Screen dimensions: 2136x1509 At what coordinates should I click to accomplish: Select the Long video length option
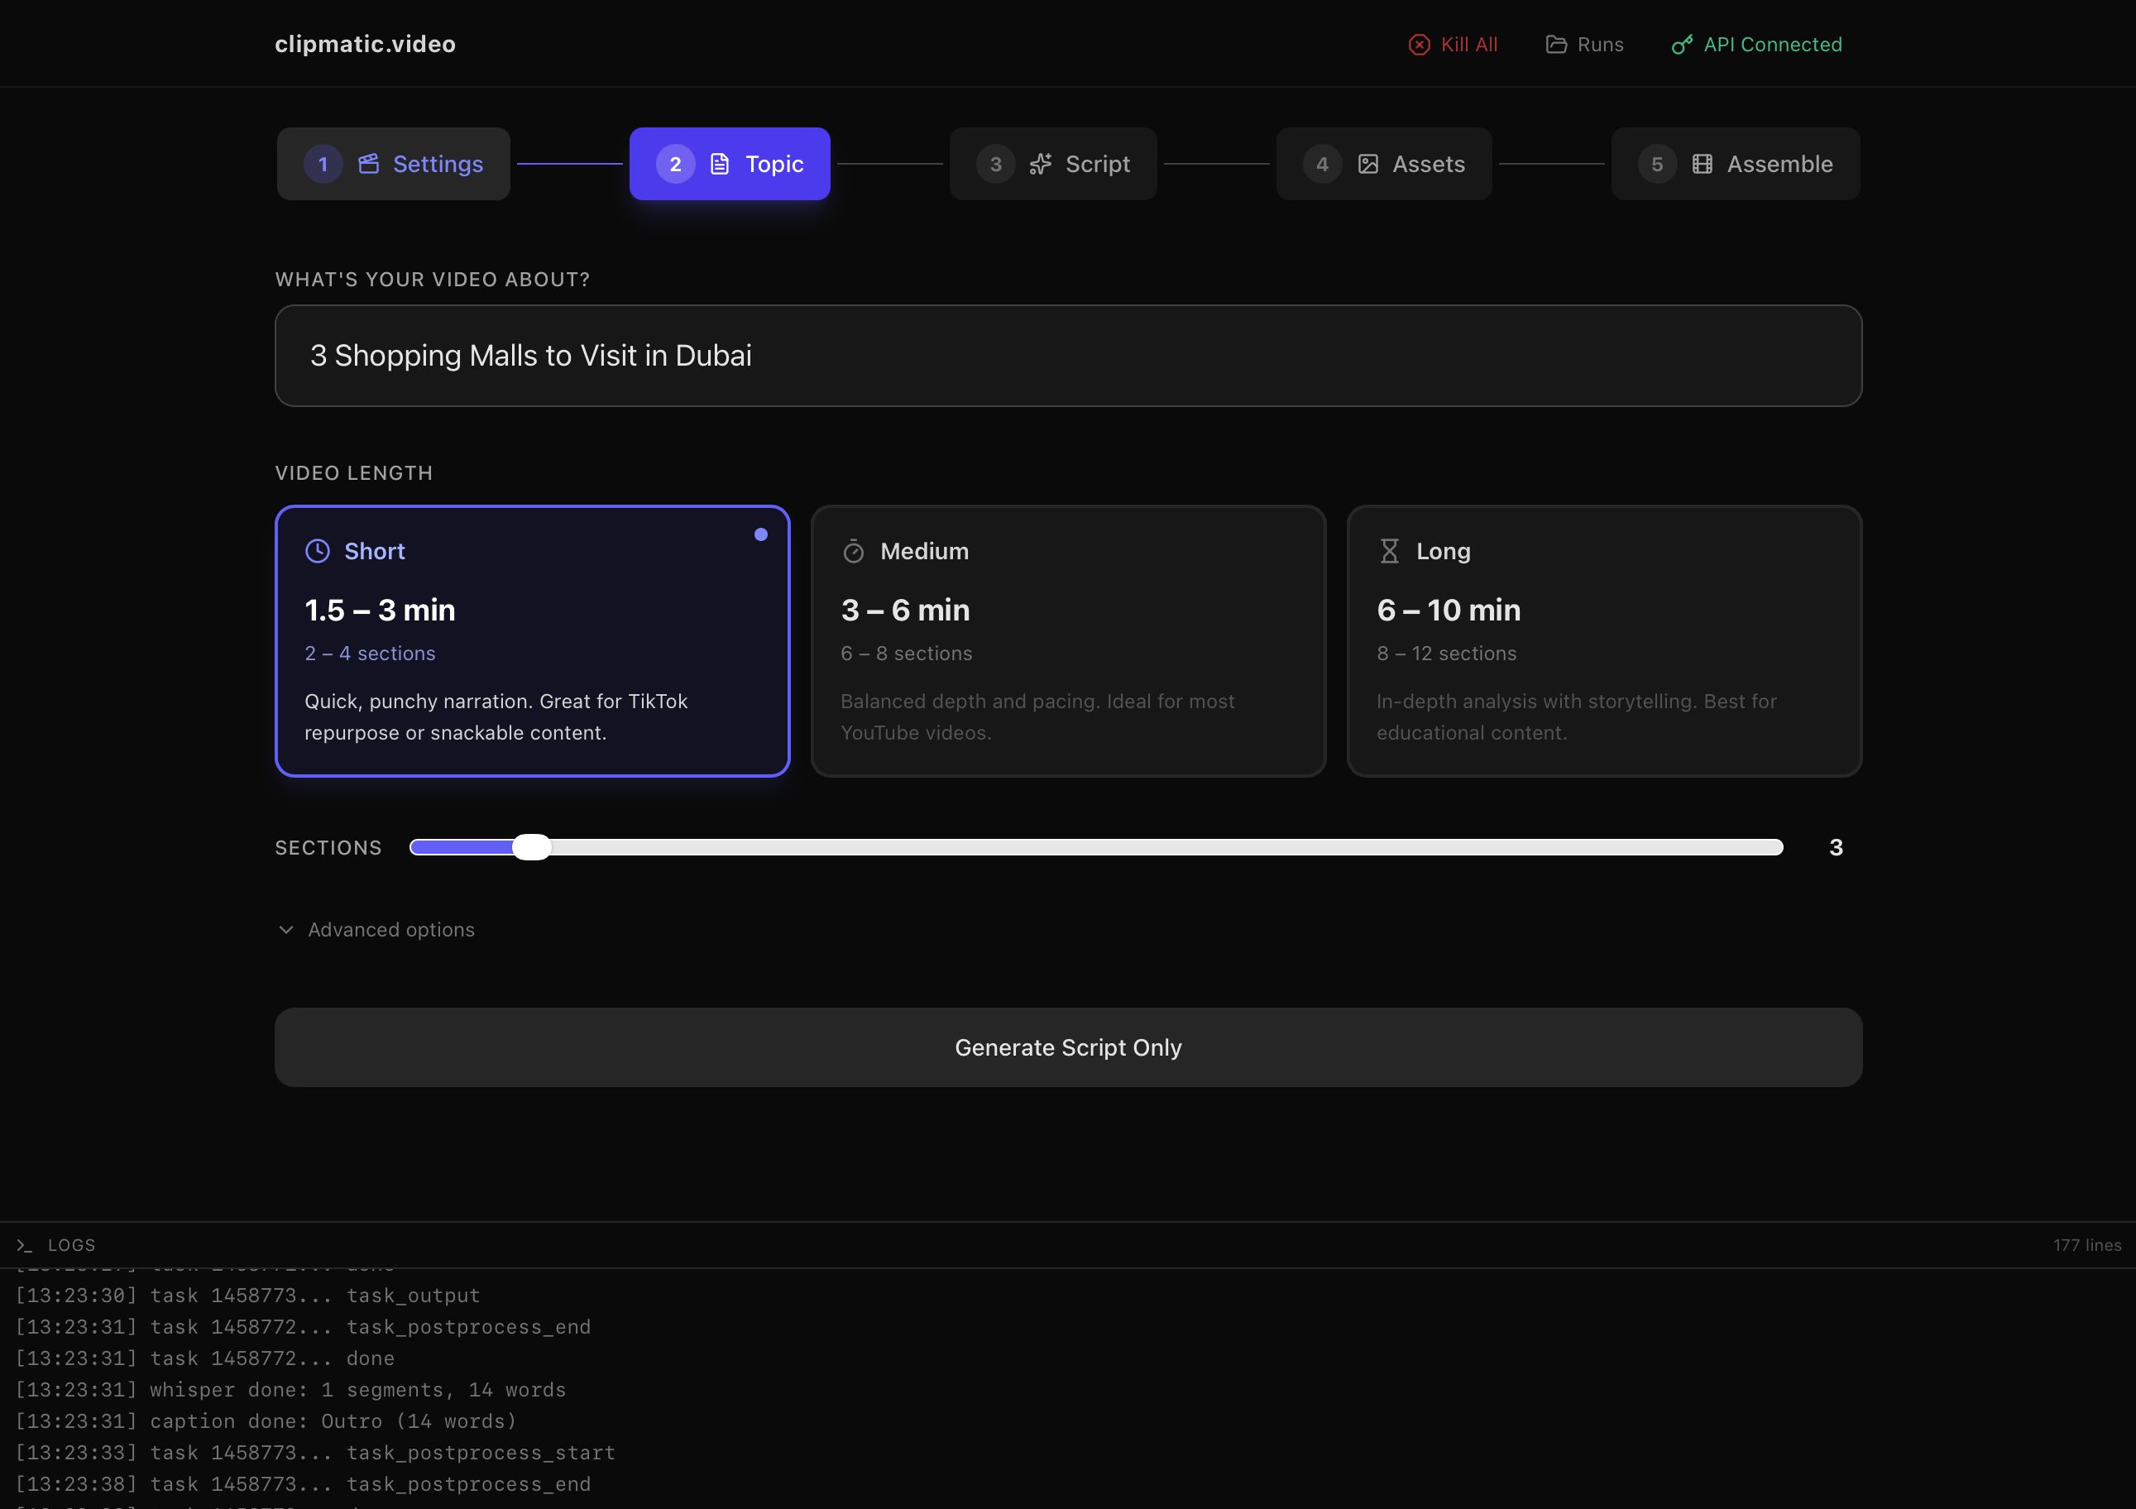(1603, 642)
